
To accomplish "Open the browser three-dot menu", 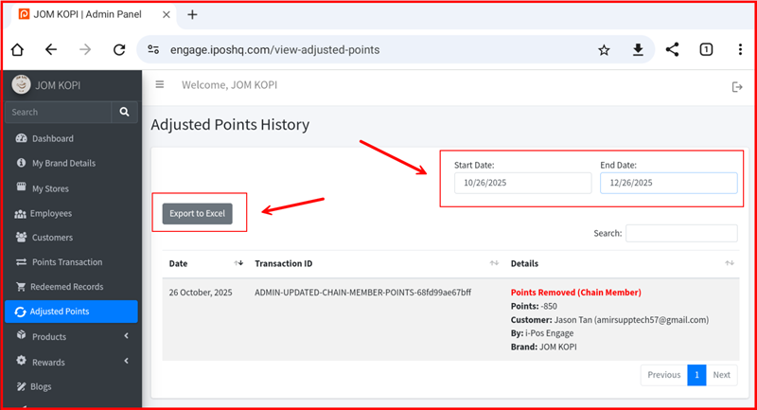I will pyautogui.click(x=740, y=50).
